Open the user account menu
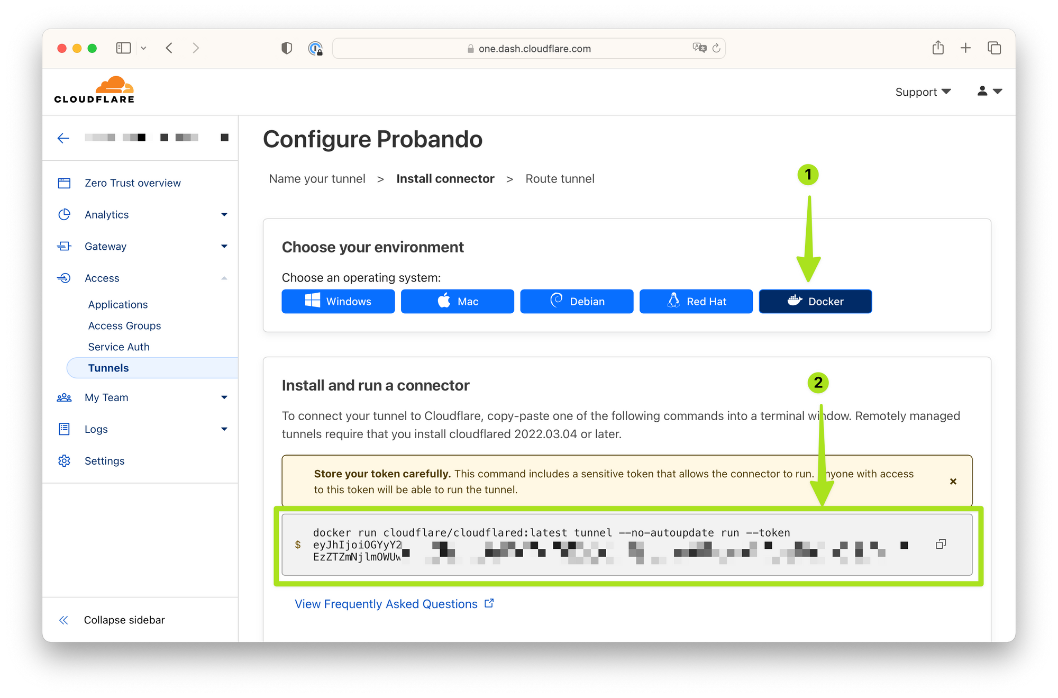This screenshot has width=1058, height=698. [989, 91]
